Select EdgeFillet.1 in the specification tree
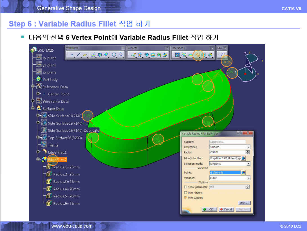 tap(57, 152)
